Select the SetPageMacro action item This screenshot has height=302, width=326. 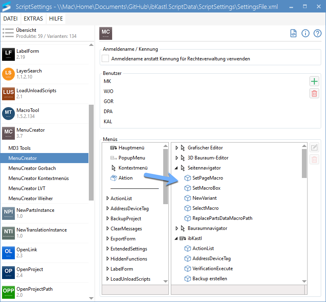207,178
